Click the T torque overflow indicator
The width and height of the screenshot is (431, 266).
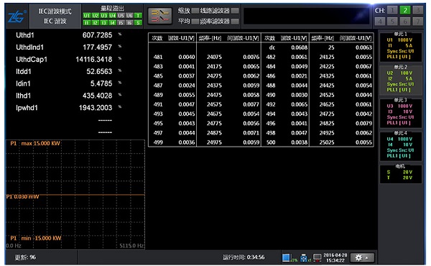pyautogui.click(x=138, y=15)
